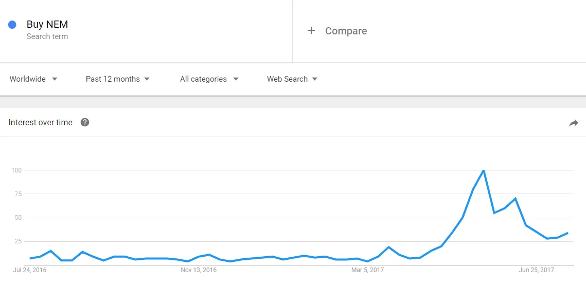
Task: Open the Web Search type dropdown
Action: point(292,79)
